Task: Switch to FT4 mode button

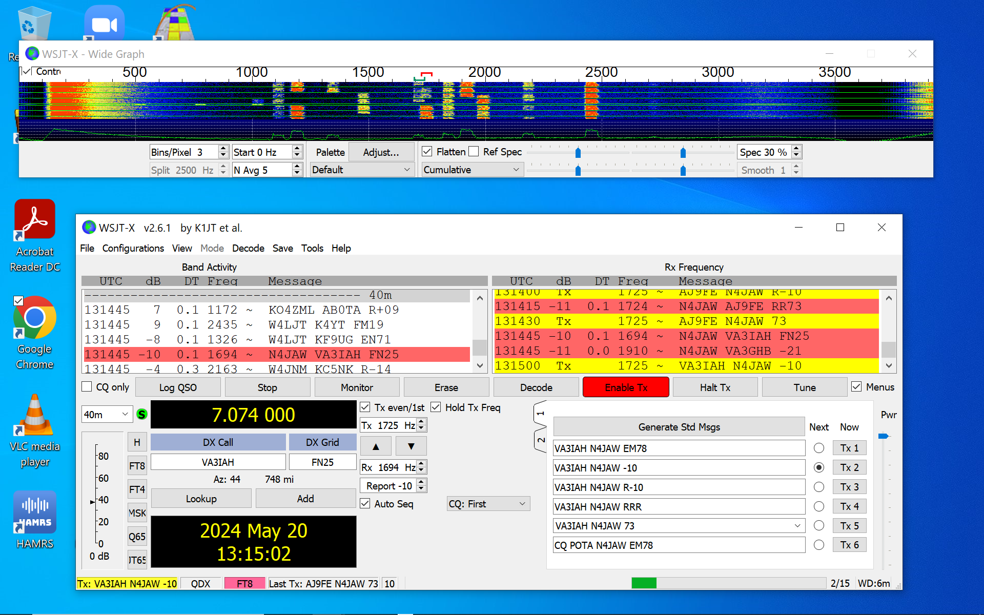Action: click(x=137, y=489)
